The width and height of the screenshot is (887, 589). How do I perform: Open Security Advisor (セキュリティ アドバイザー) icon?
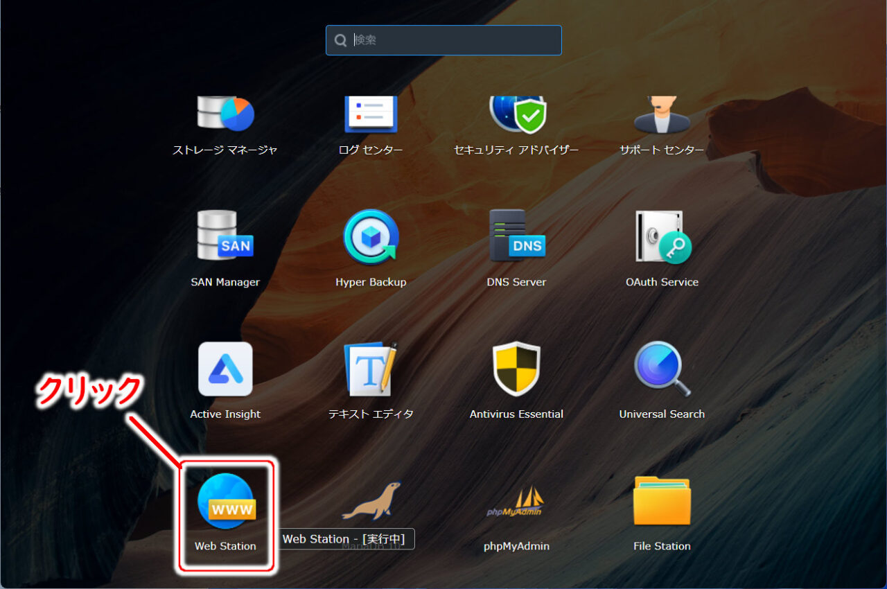coord(517,114)
